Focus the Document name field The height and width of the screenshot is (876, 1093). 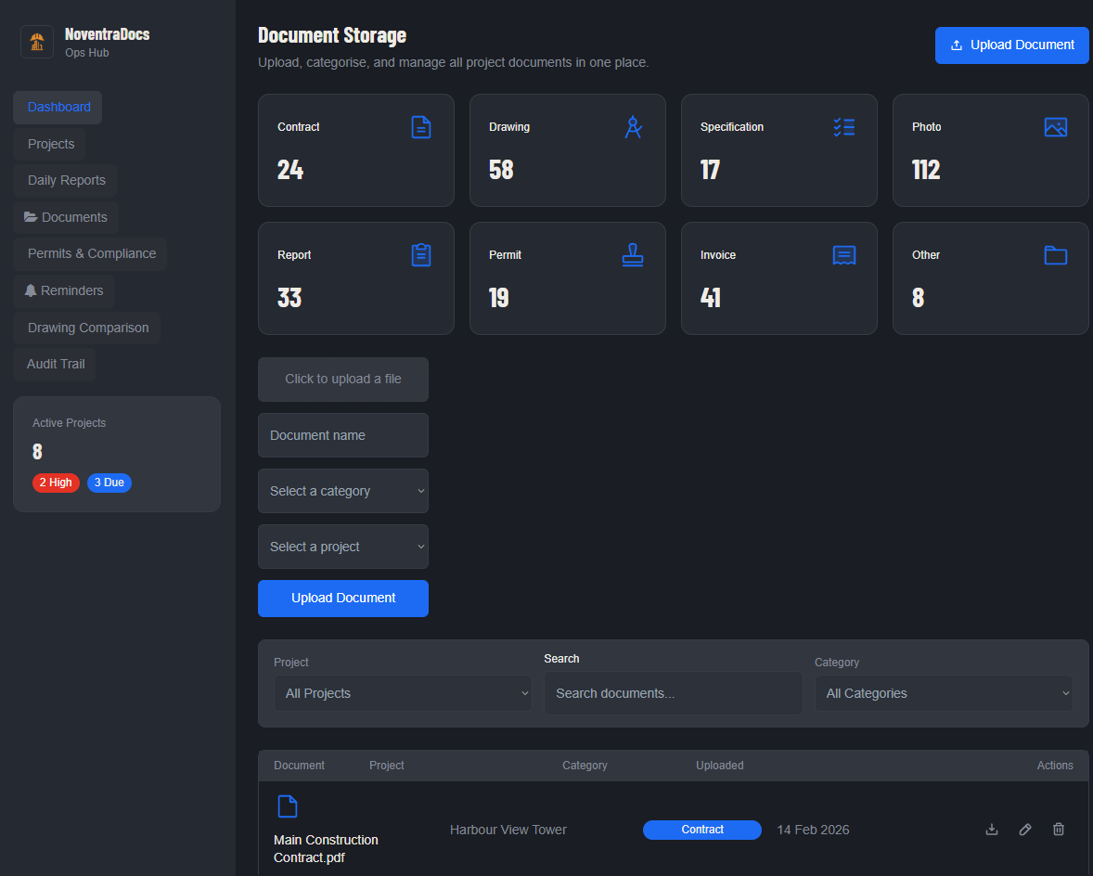click(x=343, y=435)
